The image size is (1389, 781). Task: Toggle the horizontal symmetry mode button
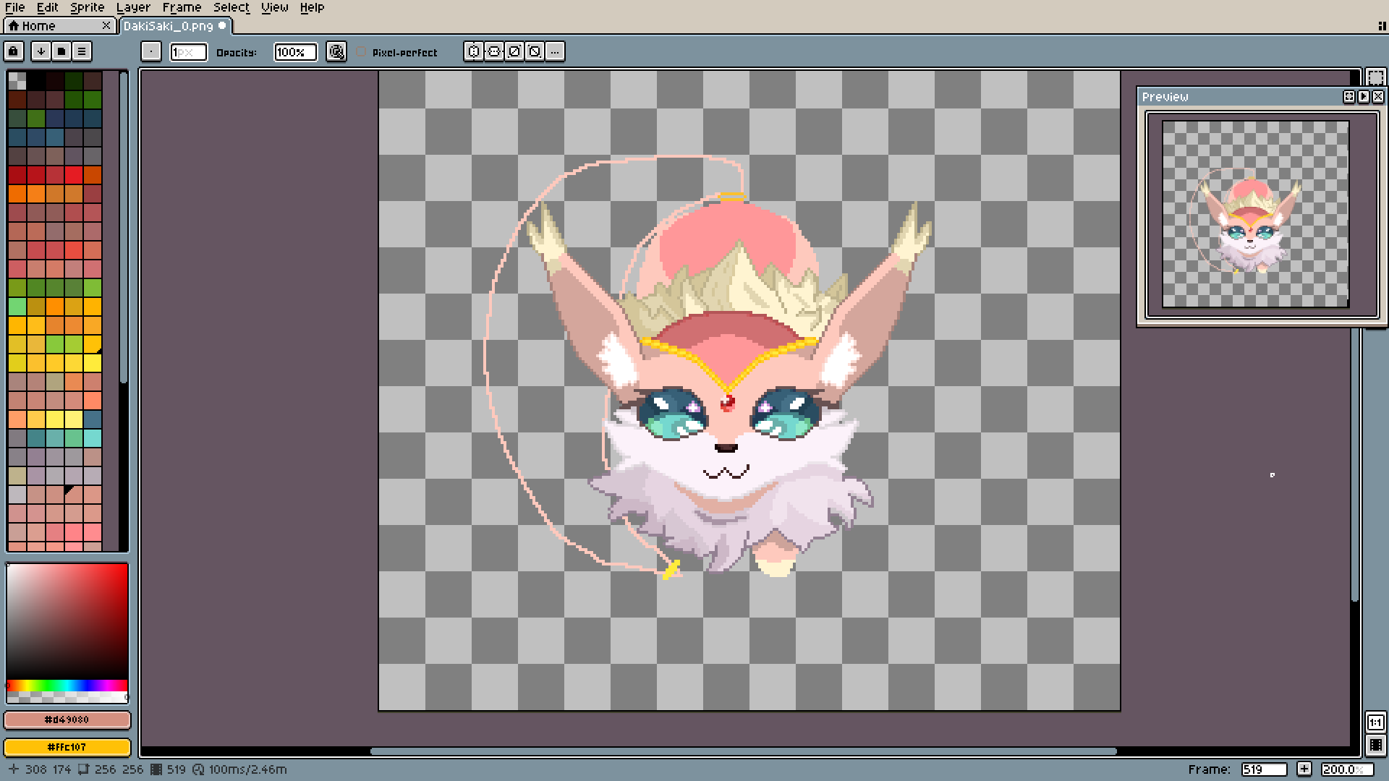(x=474, y=51)
